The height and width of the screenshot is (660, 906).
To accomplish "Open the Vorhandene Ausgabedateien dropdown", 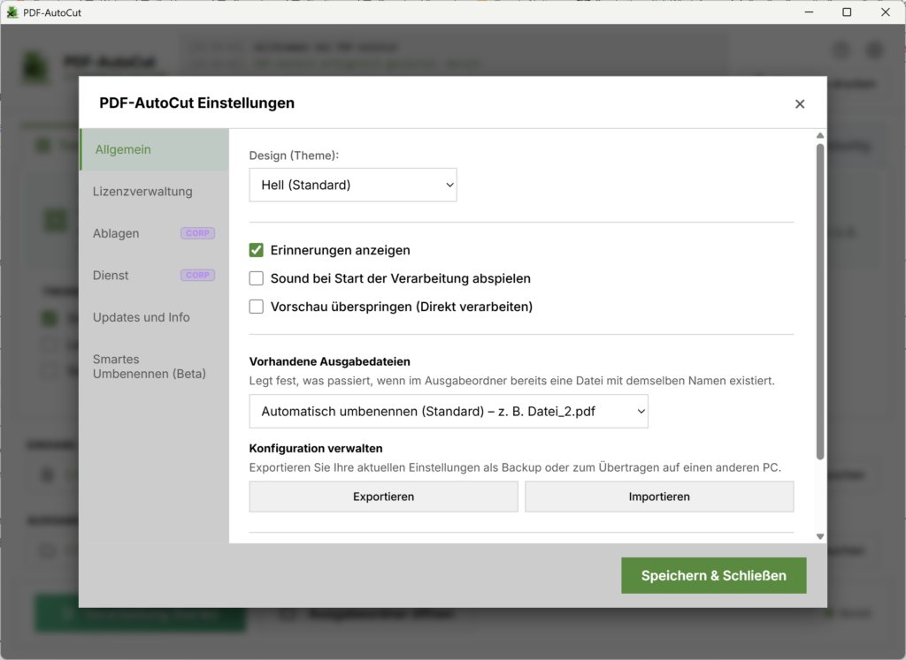I will [x=449, y=412].
